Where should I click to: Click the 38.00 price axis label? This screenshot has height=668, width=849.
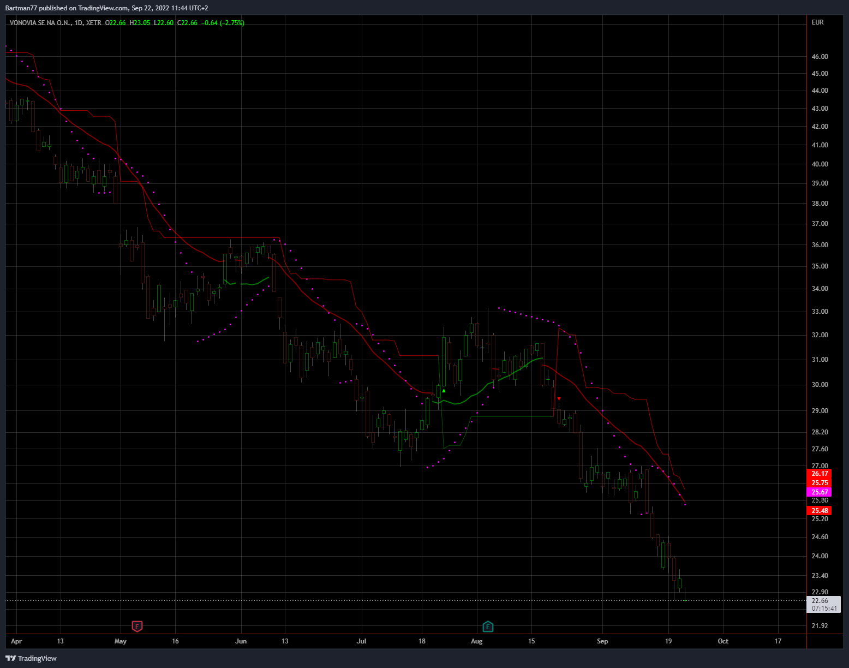tap(820, 204)
